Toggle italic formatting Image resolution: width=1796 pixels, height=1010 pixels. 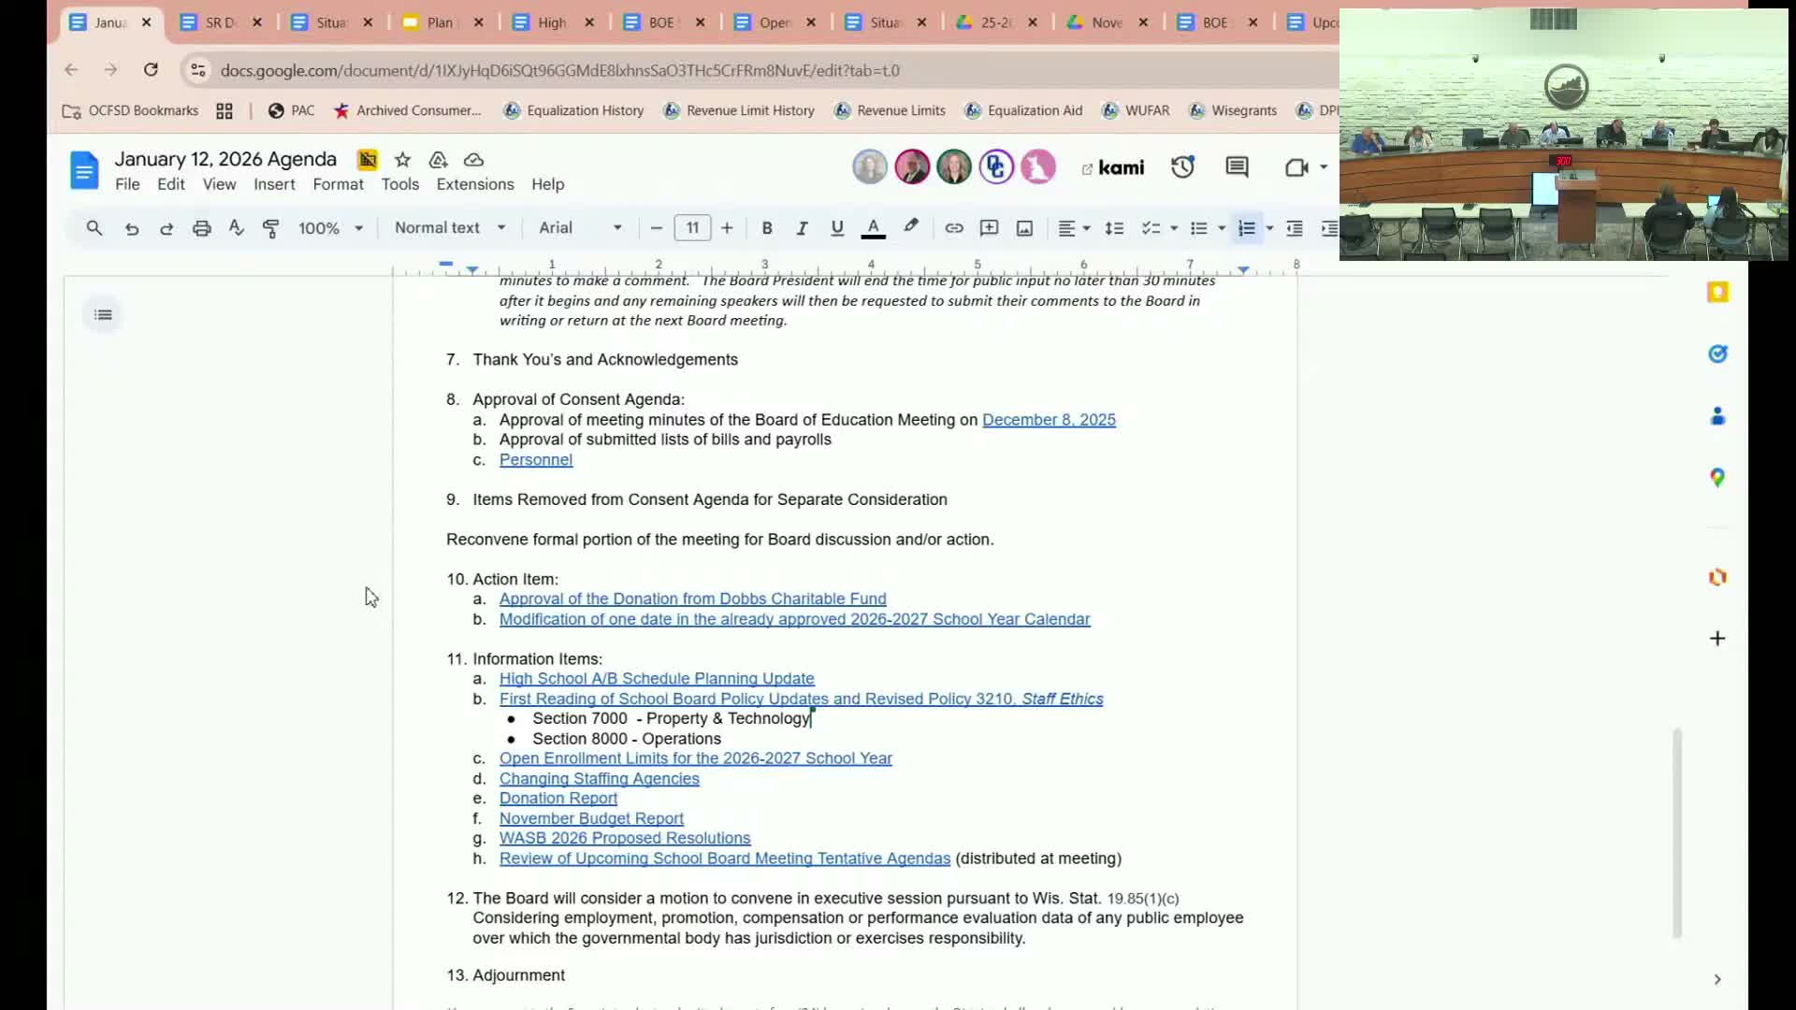(802, 228)
